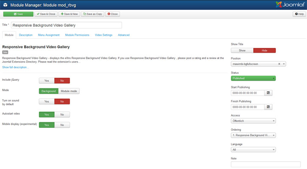Clear the Position selection with the x

click(279, 64)
